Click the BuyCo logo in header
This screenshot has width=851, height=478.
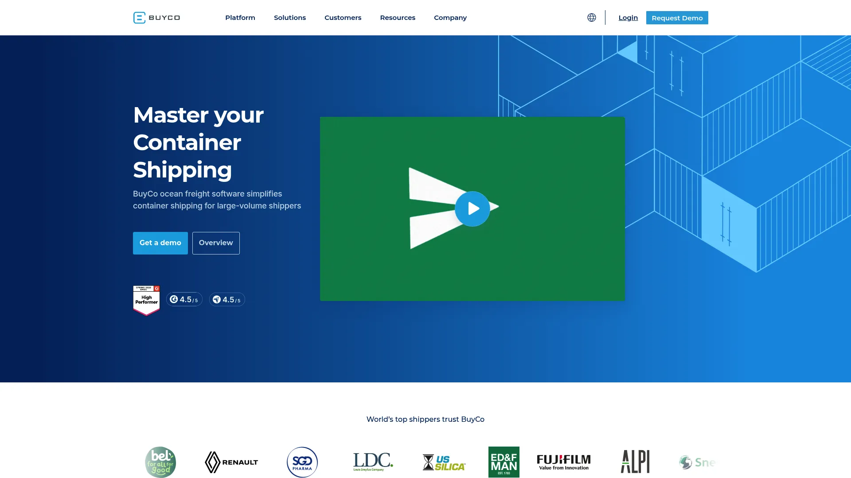156,18
